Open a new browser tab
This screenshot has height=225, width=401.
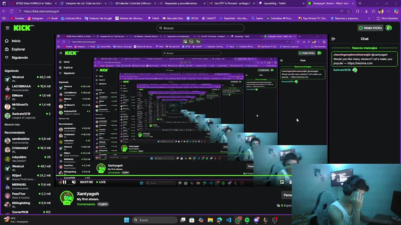pyautogui.click(x=360, y=3)
